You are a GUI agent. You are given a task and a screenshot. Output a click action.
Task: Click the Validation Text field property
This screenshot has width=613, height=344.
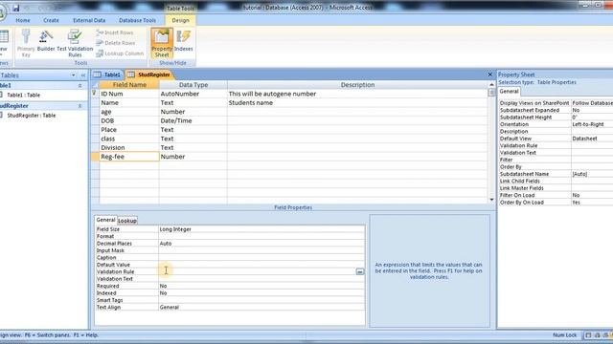(261, 279)
